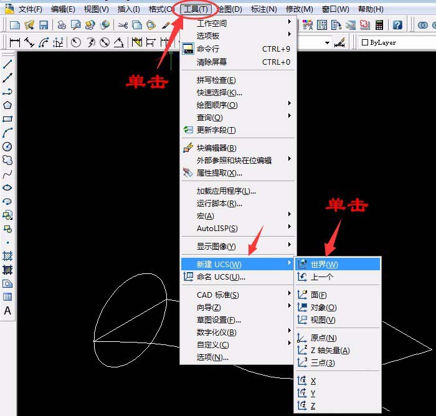Viewport: 436px width, 416px height.
Task: Open the ByLayer color dropdown
Action: tap(397, 42)
